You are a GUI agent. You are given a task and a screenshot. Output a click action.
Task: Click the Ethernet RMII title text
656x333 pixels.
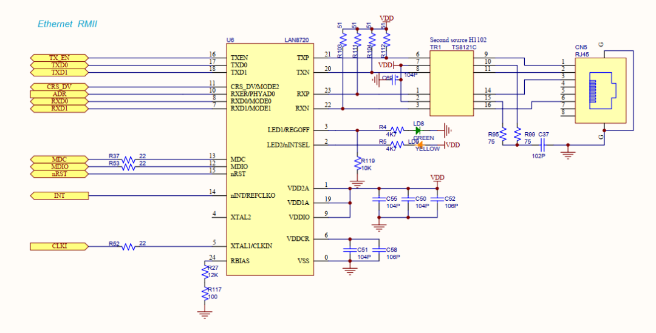[67, 24]
